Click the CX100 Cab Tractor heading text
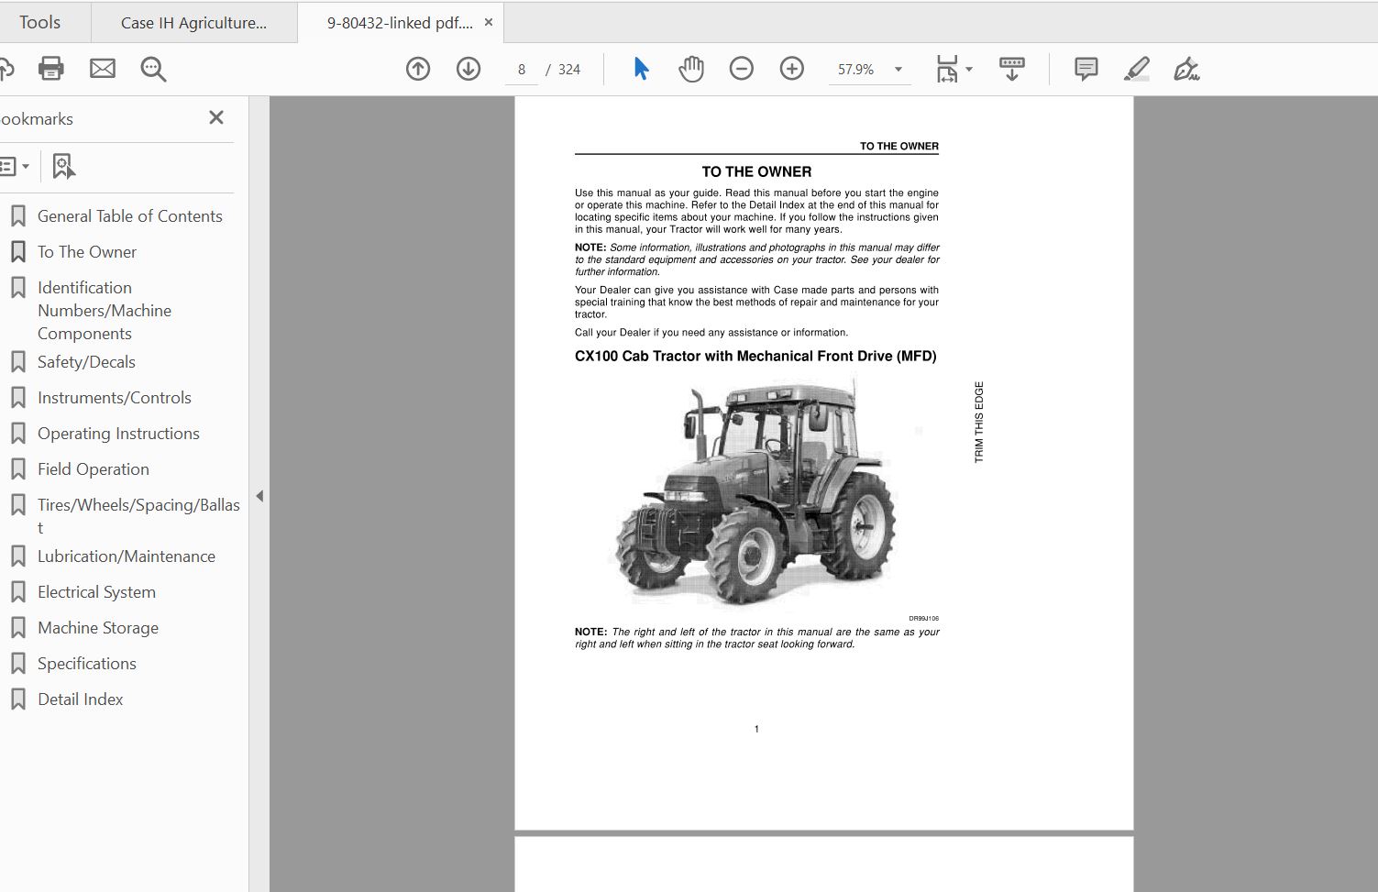1378x892 pixels. tap(755, 357)
